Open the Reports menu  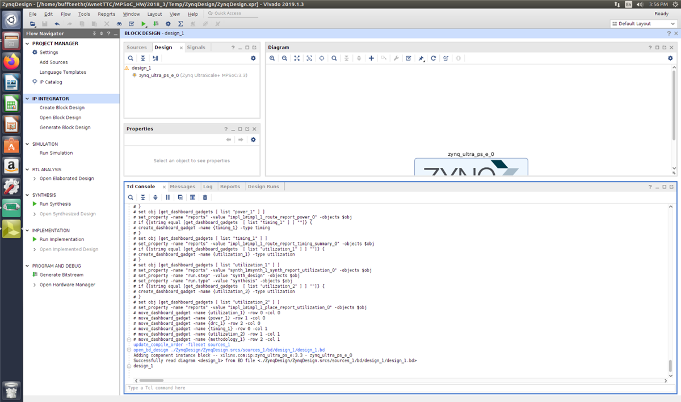tap(106, 14)
